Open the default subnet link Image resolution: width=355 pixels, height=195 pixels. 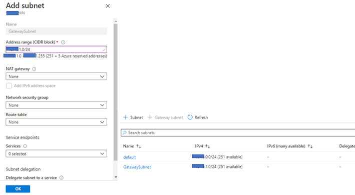130,157
